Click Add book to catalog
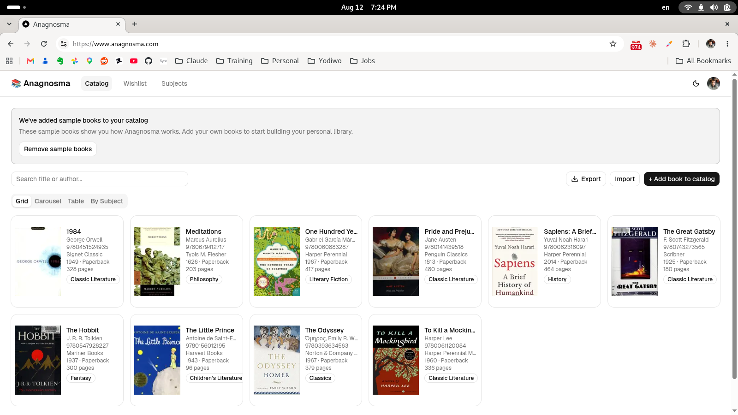Screen dimensions: 738x415 (682, 179)
